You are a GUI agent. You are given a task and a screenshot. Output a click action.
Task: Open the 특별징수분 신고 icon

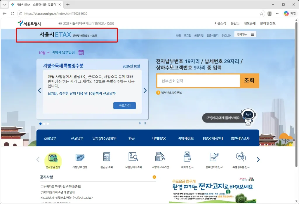click(241, 156)
